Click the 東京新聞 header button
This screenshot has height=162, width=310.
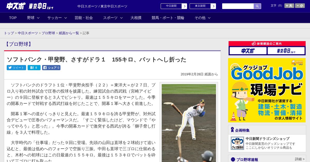pos(200,6)
